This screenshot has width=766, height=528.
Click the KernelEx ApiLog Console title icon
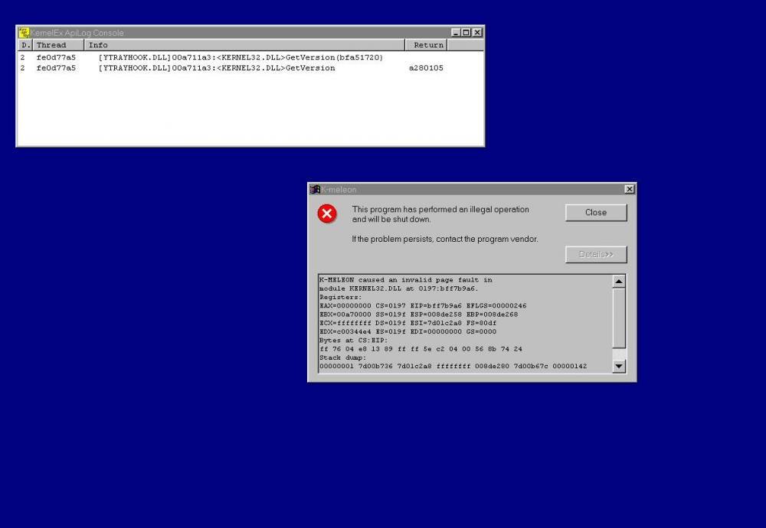[x=24, y=33]
